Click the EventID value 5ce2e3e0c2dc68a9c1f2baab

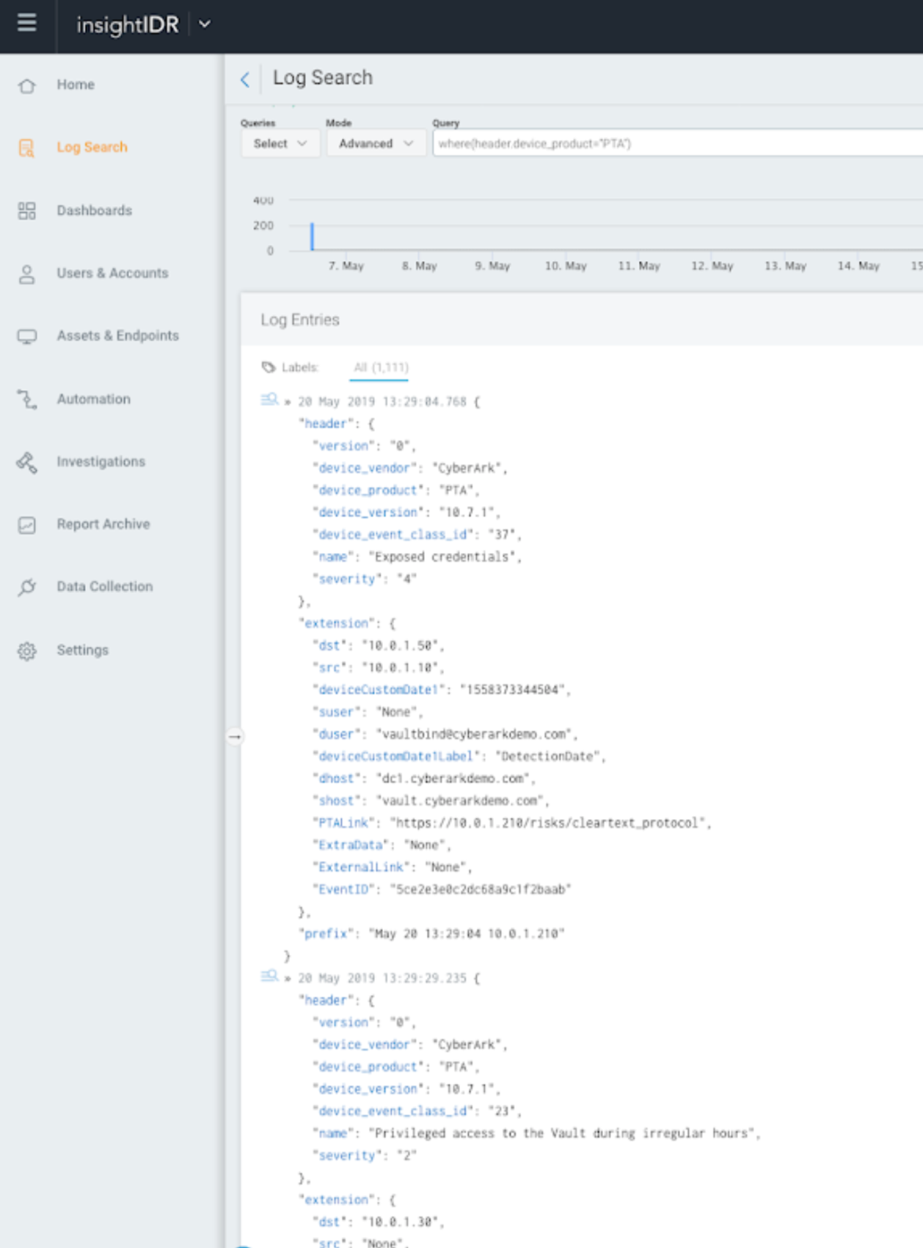click(481, 889)
